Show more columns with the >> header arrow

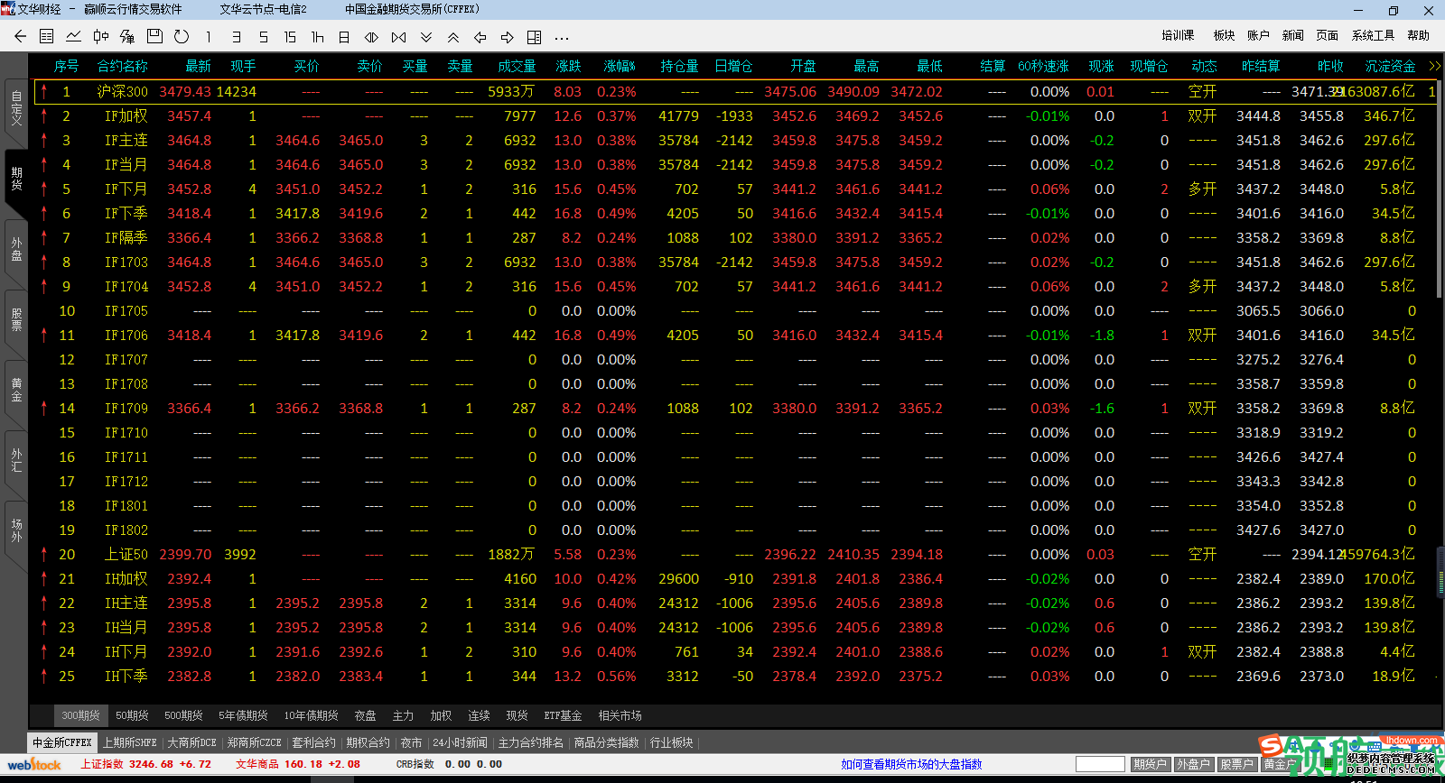click(1434, 66)
